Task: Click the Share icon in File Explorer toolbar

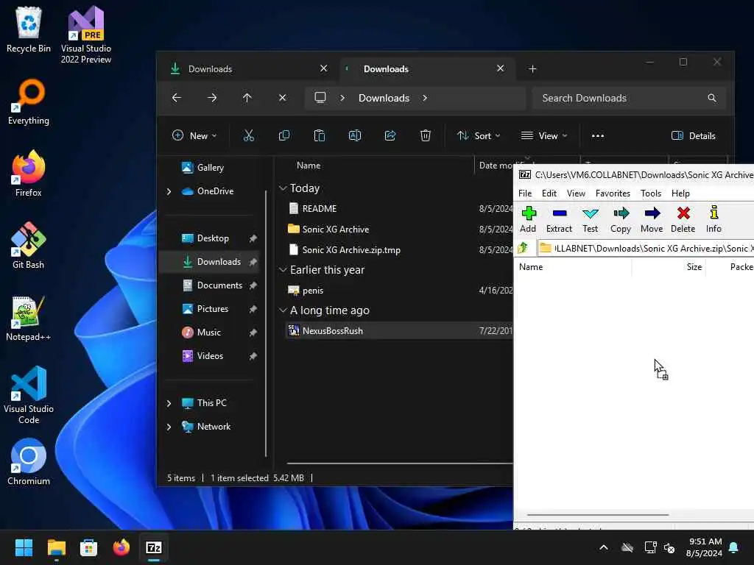Action: 390,136
